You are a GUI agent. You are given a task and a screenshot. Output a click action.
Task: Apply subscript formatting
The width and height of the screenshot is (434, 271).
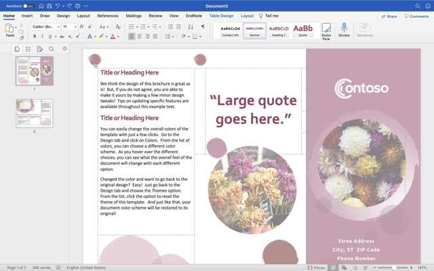70,37
